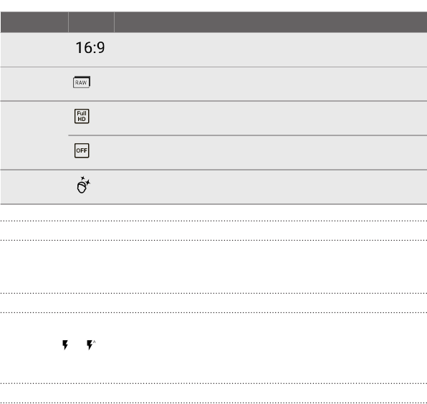The width and height of the screenshot is (427, 404).
Task: Click the empty description cell beside OFF icon
Action: 271,153
